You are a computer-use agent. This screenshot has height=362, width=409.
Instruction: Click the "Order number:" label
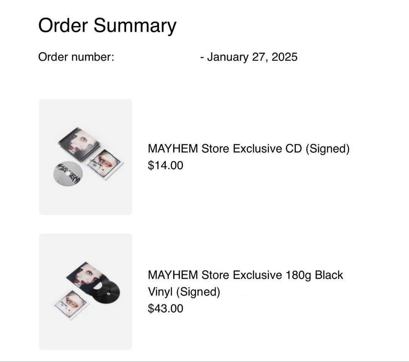point(76,57)
